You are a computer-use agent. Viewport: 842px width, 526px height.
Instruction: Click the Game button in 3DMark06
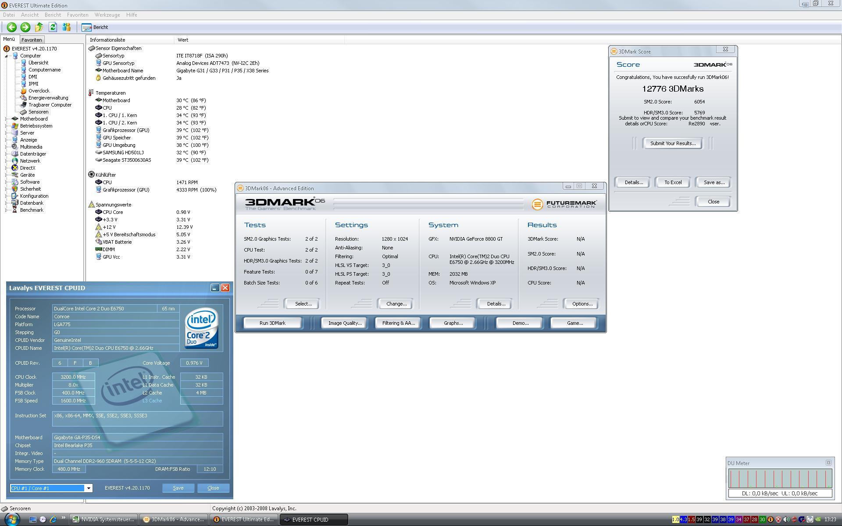tap(574, 323)
